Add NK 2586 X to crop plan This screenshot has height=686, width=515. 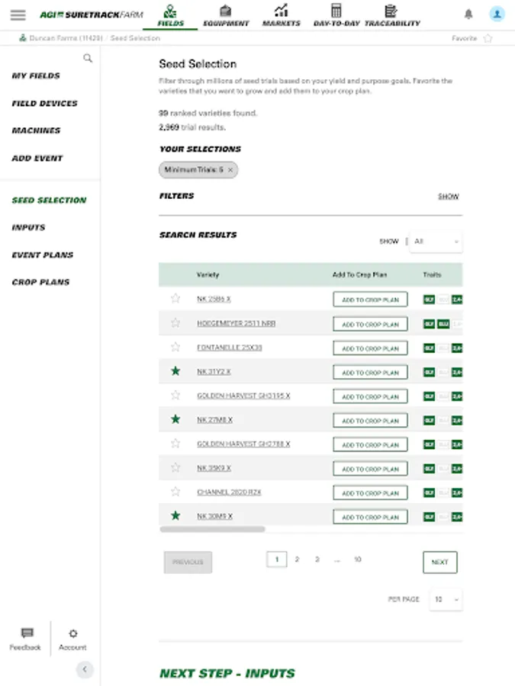(370, 300)
